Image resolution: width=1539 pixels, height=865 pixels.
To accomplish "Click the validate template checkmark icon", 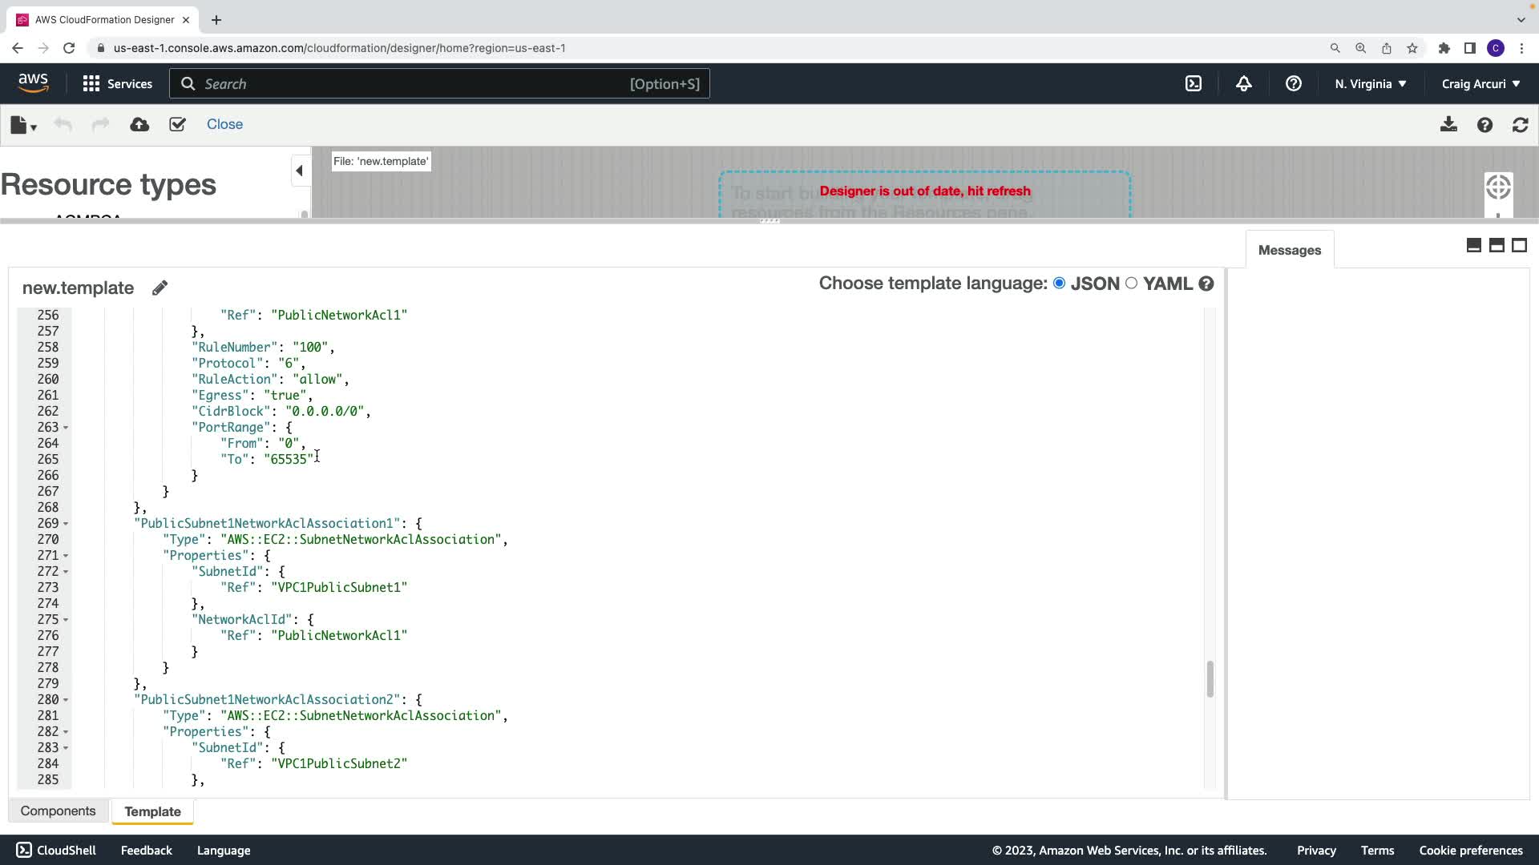I will click(x=177, y=124).
